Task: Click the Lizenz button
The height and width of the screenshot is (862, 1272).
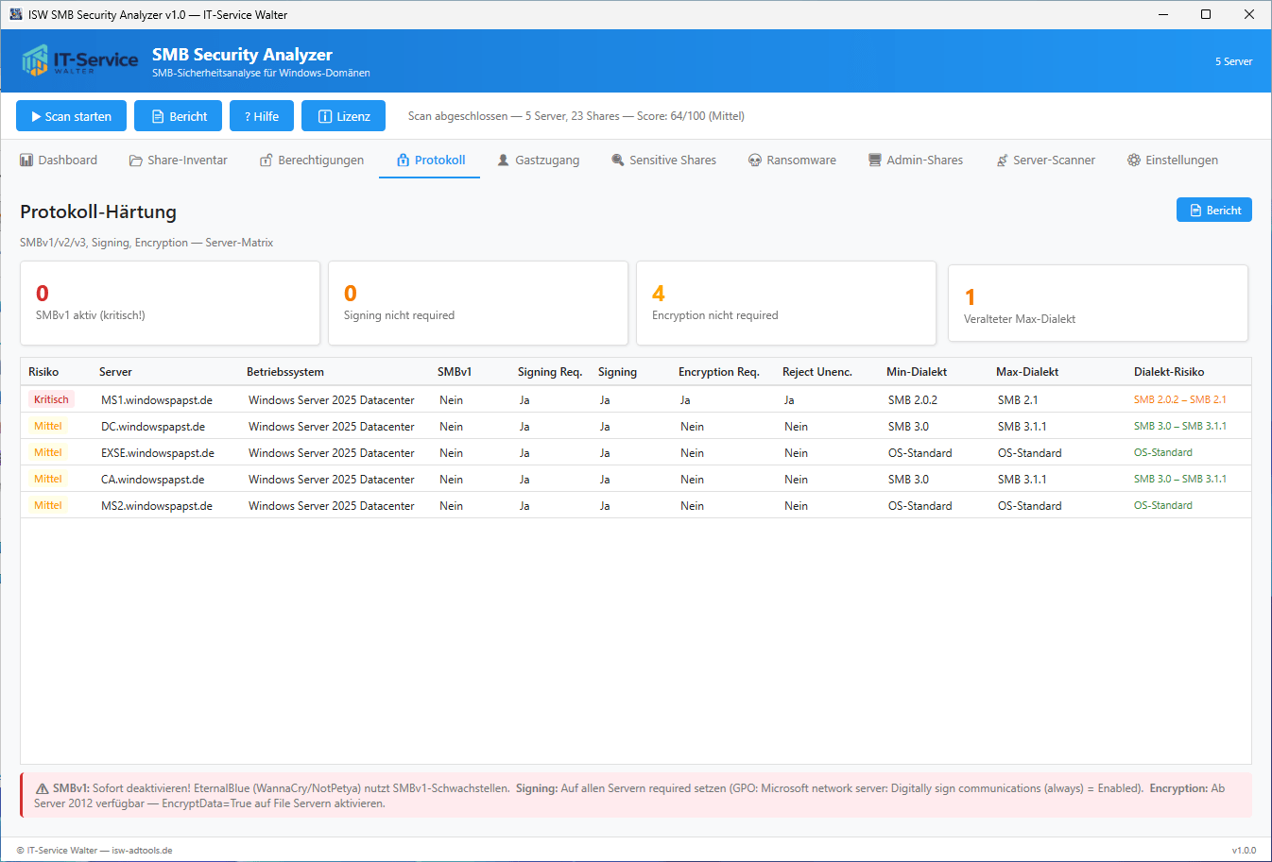Action: pyautogui.click(x=343, y=116)
